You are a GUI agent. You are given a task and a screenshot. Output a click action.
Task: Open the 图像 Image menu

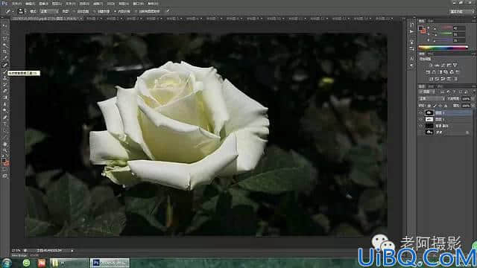click(x=43, y=4)
